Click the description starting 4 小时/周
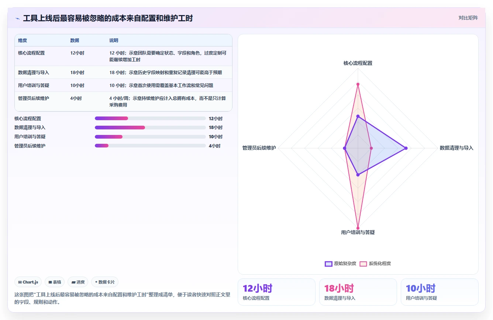493x320 pixels. click(168, 102)
